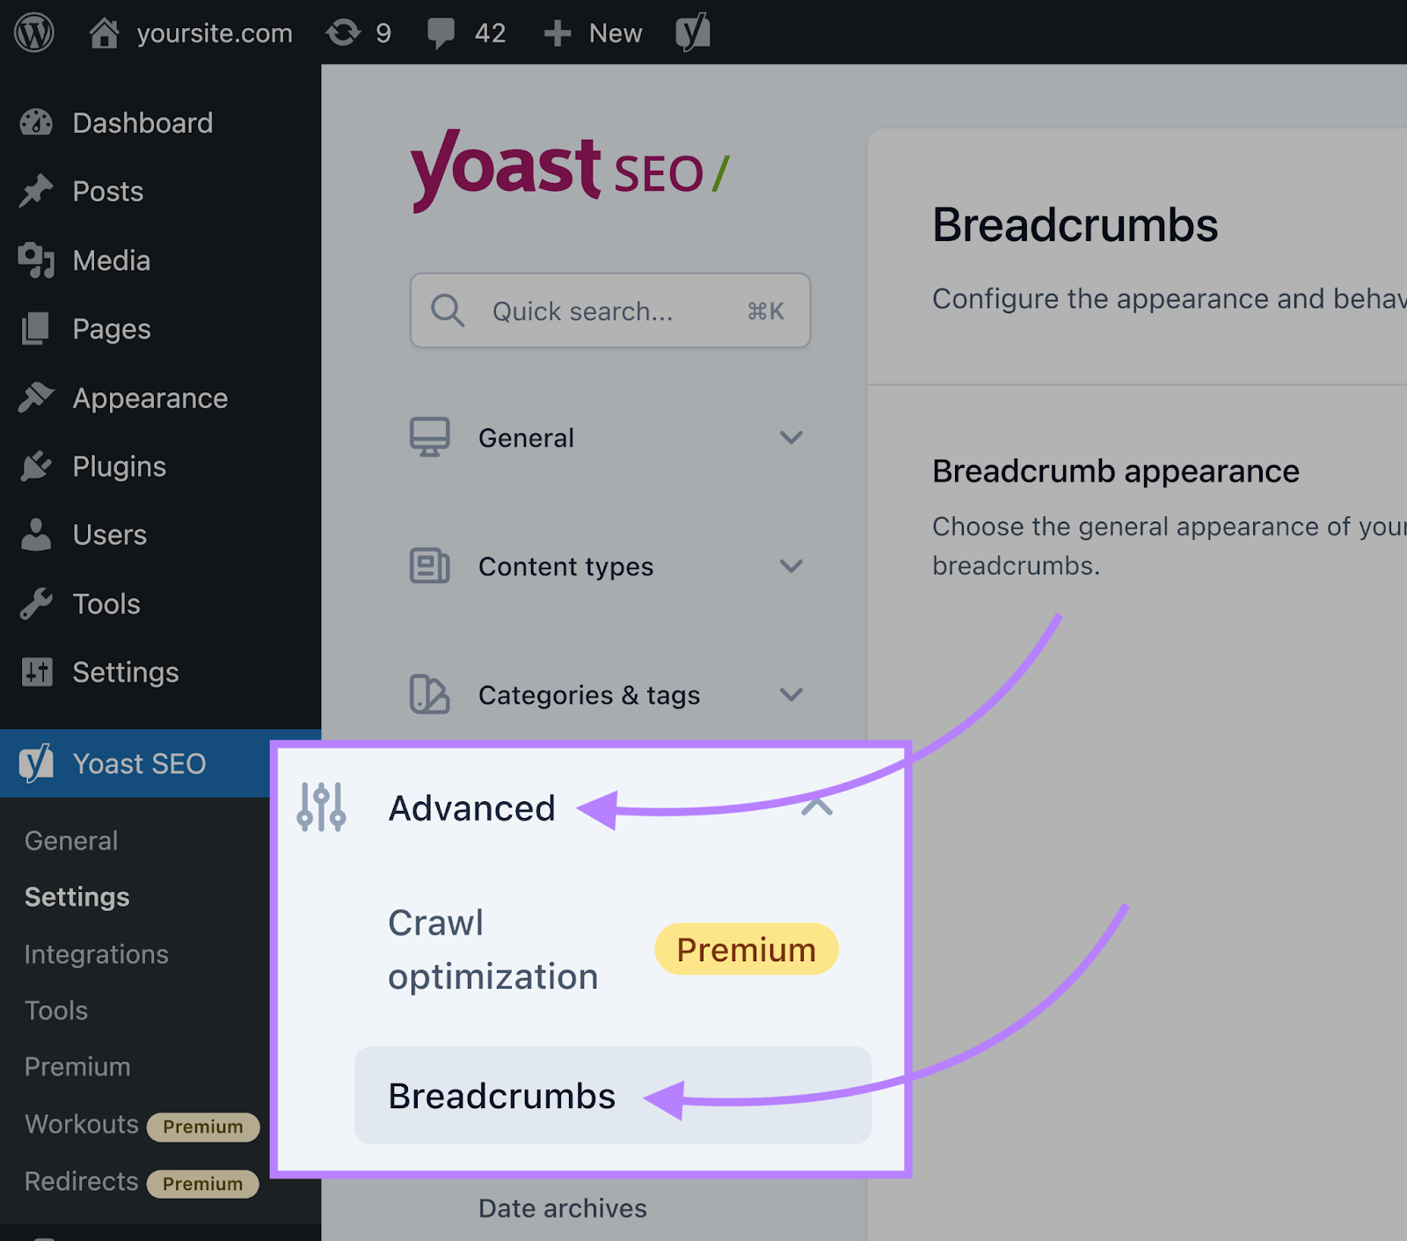The width and height of the screenshot is (1407, 1241).
Task: Open the Breadcrumbs settings page
Action: (x=501, y=1095)
